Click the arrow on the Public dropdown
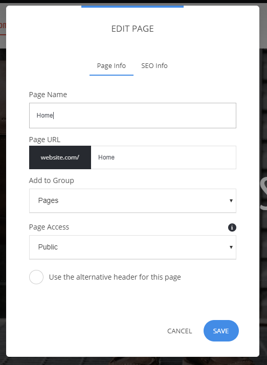This screenshot has width=267, height=365. click(x=231, y=247)
